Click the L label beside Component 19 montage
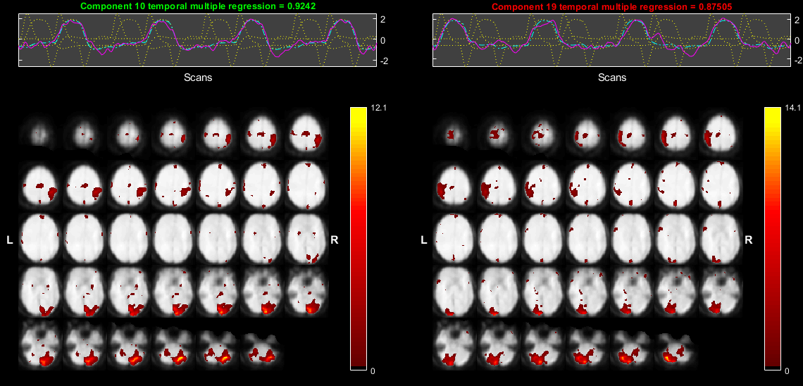This screenshot has height=386, width=803. pyautogui.click(x=423, y=239)
